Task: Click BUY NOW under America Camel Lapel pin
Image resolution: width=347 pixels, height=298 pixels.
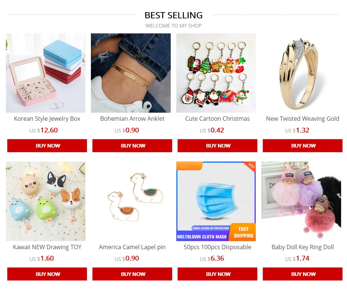Action: click(x=132, y=274)
